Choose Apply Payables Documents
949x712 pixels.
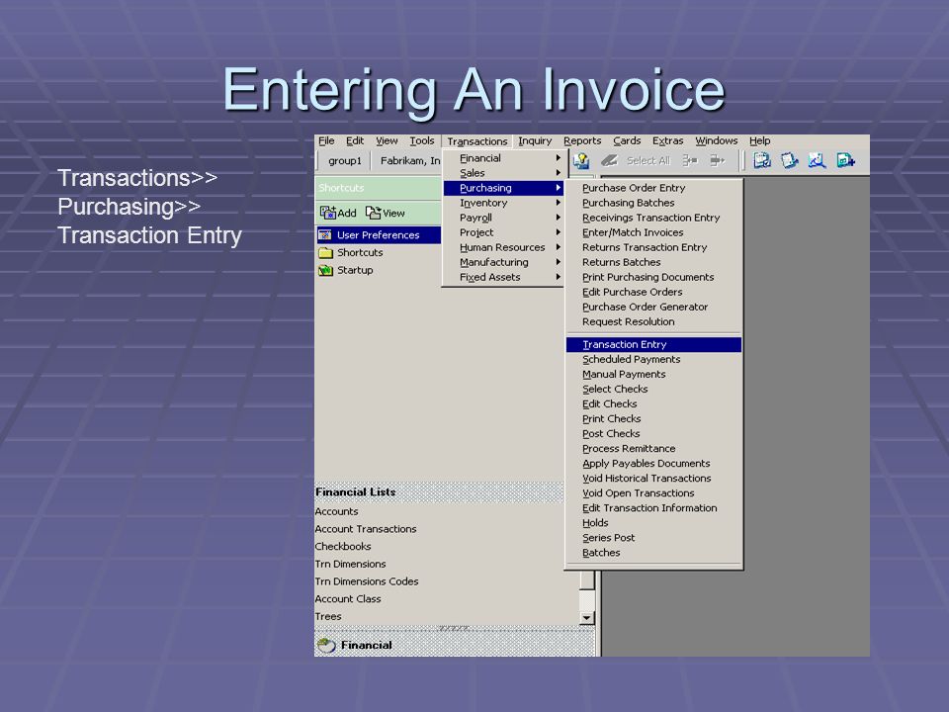[653, 463]
